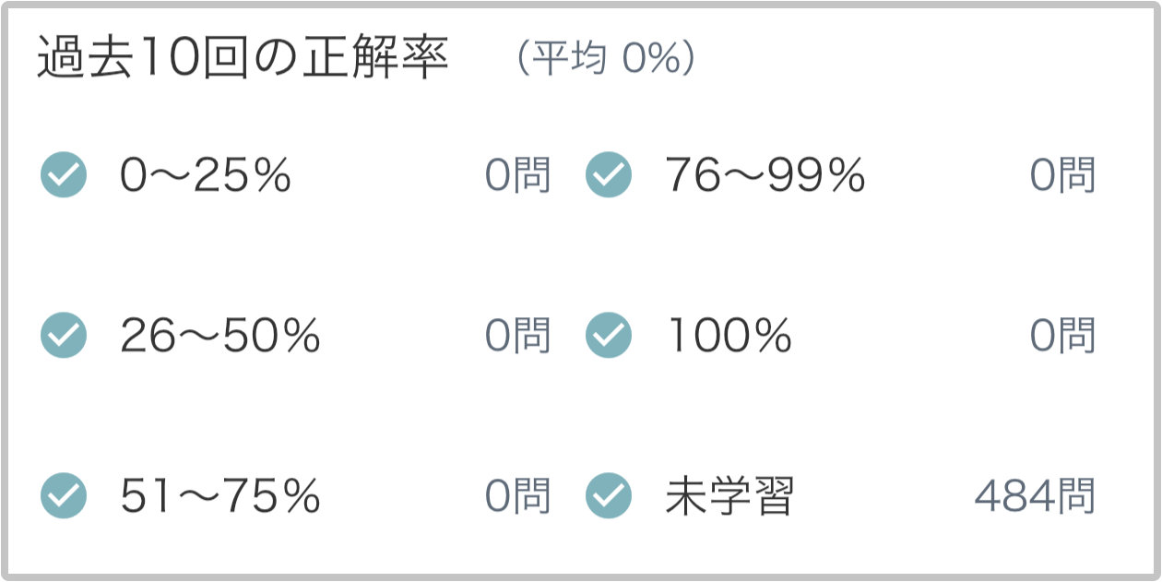Image resolution: width=1162 pixels, height=582 pixels.
Task: Uncheck the 76〜99% checkbox
Action: 609,175
